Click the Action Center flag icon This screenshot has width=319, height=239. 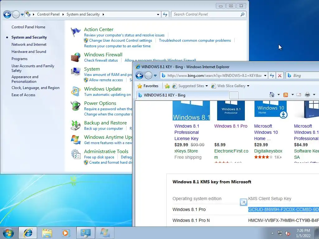(75, 32)
